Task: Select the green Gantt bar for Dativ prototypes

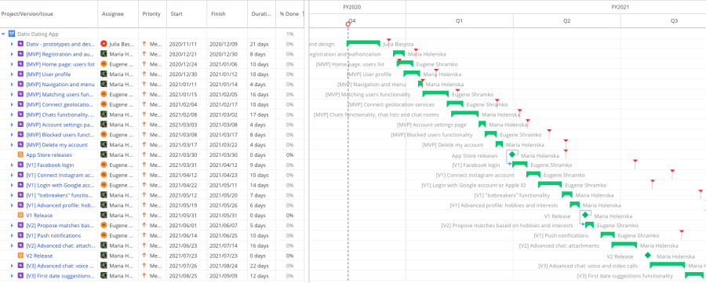Action: [363, 43]
